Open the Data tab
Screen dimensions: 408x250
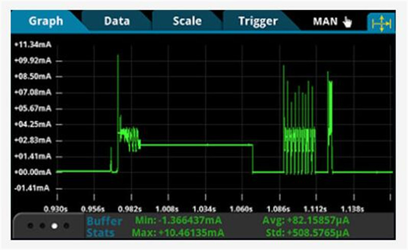click(117, 21)
